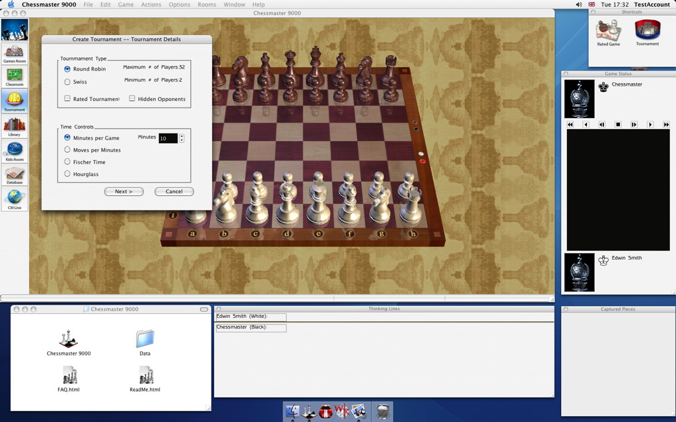
Task: Open the Database sidebar icon
Action: [x=15, y=175]
